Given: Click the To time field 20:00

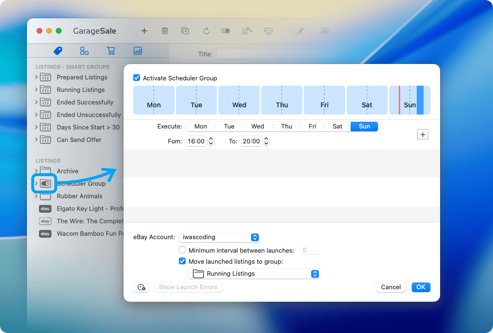Looking at the screenshot, I should (251, 141).
